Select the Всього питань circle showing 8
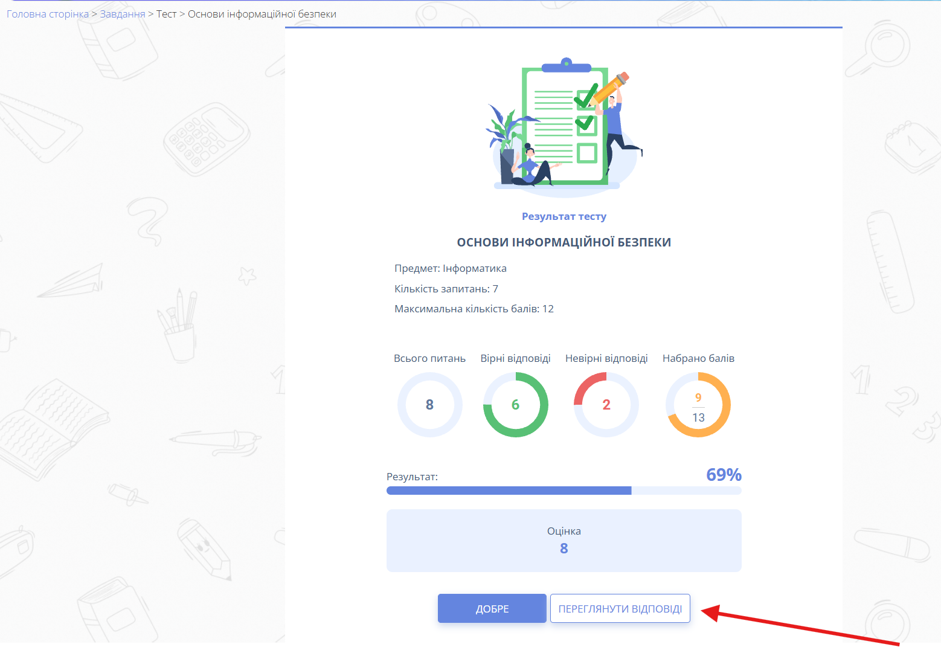Screen dimensions: 941x647 click(430, 405)
